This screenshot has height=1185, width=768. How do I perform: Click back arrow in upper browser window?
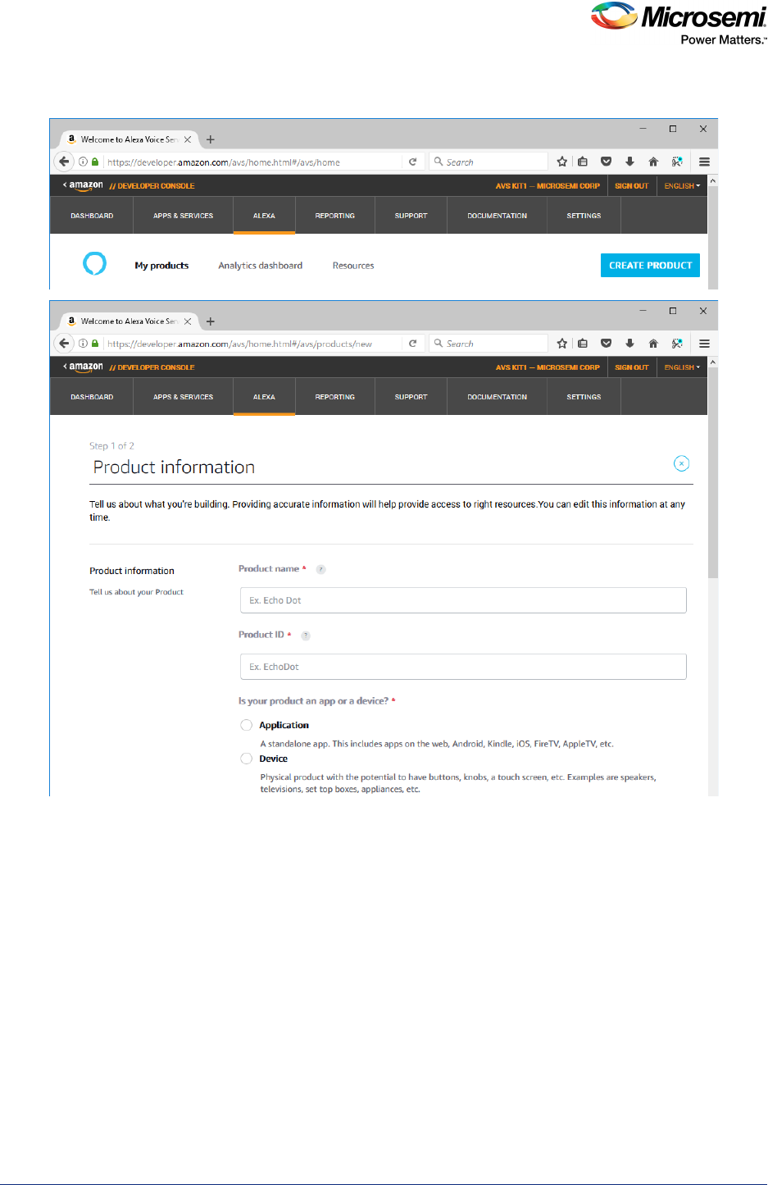click(64, 162)
